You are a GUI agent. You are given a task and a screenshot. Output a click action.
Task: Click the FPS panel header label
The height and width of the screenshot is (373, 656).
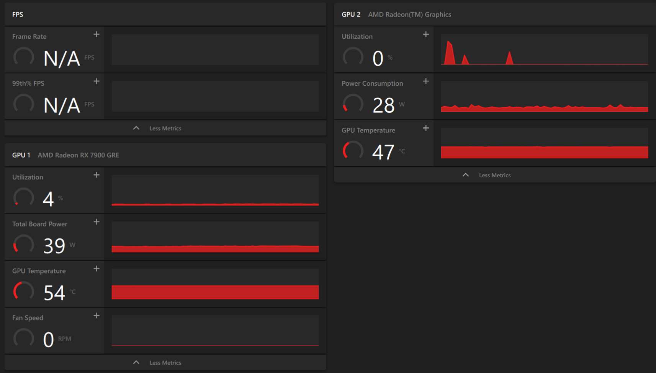18,15
